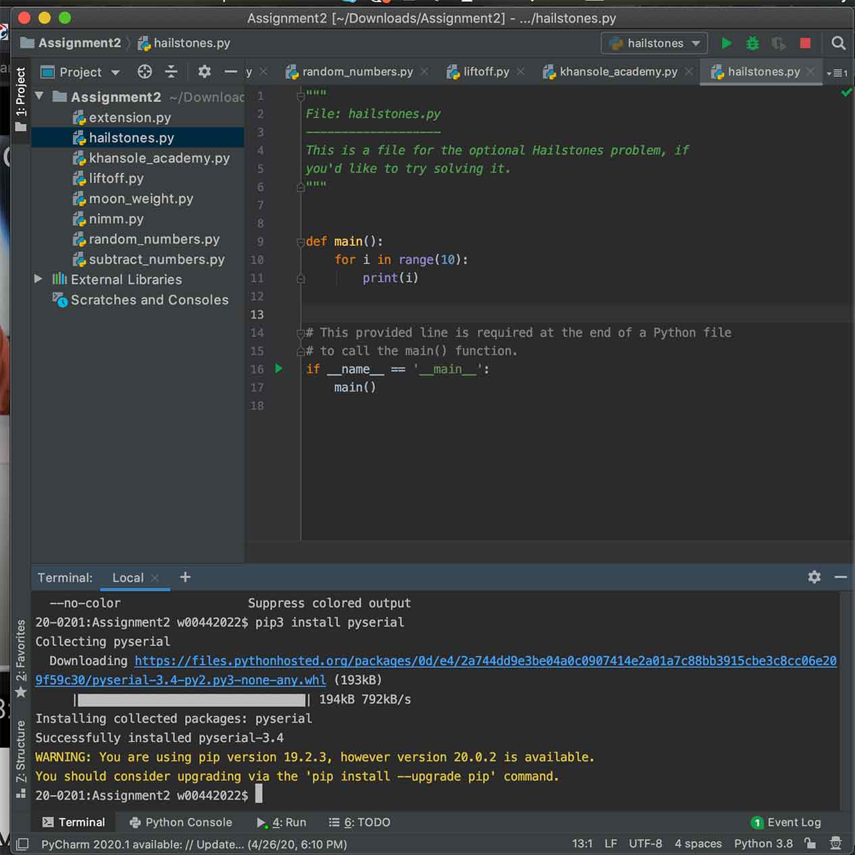Toggle tool window buttons in status bar corner
The height and width of the screenshot is (855, 855).
pyautogui.click(x=22, y=844)
